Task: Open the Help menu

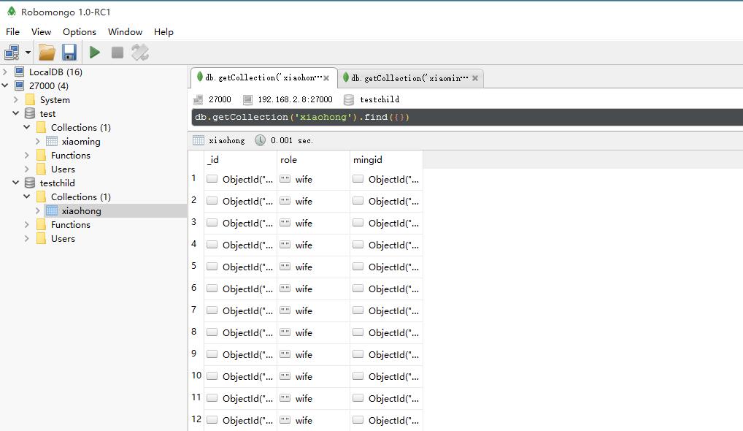Action: (163, 31)
